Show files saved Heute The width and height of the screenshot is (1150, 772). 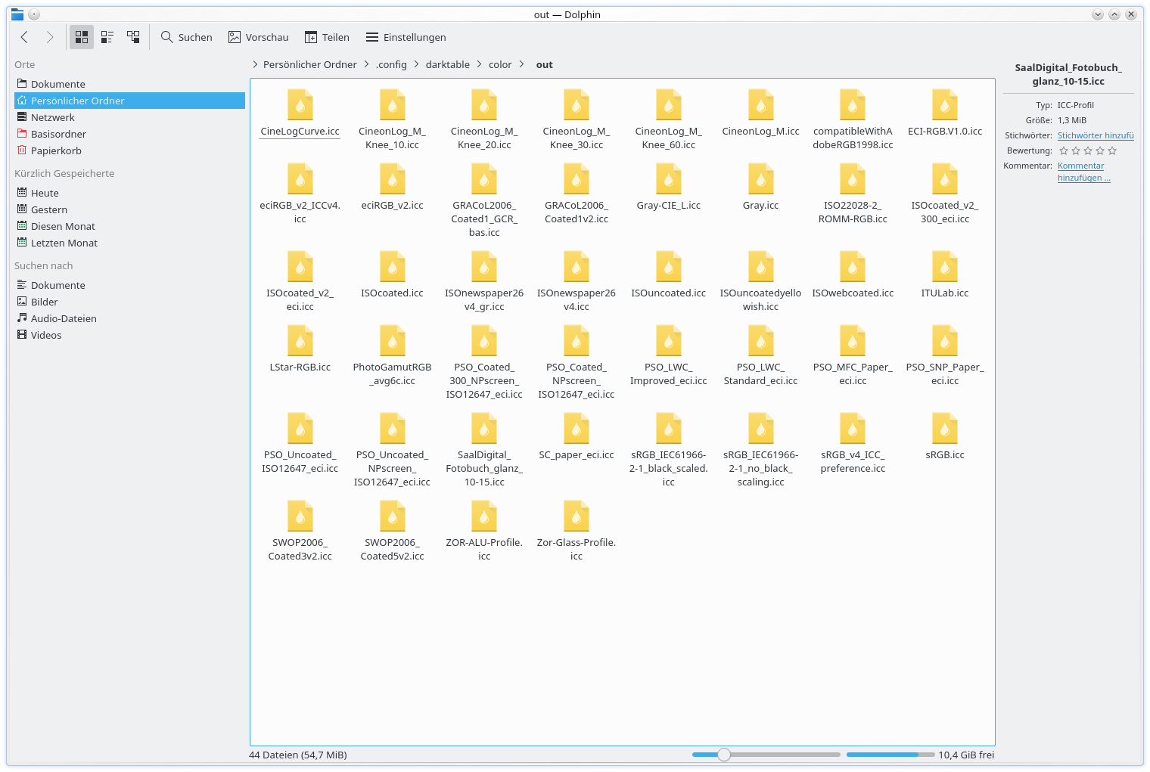(x=129, y=193)
